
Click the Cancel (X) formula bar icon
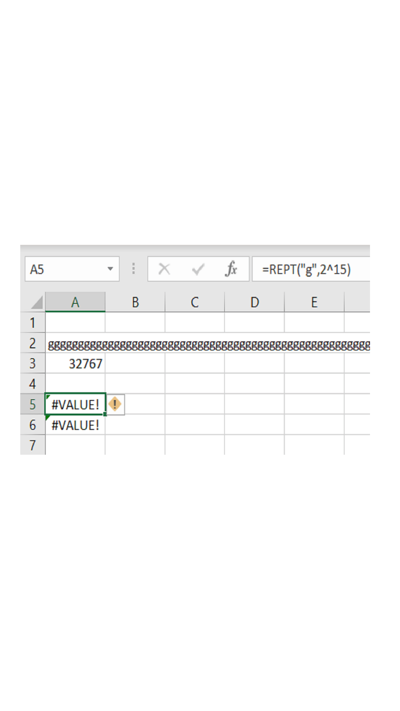(164, 269)
